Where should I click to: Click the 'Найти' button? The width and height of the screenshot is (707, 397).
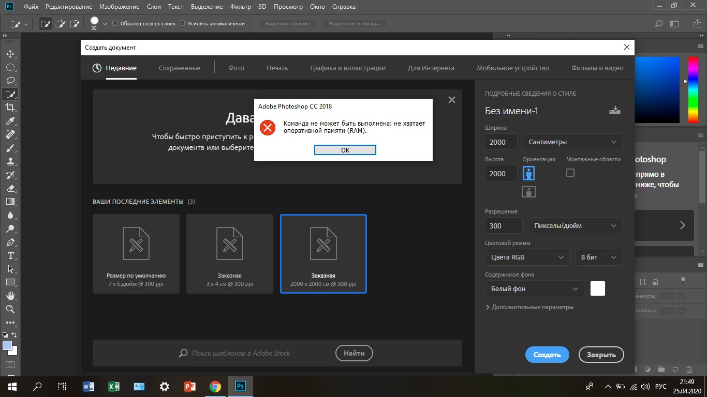354,354
